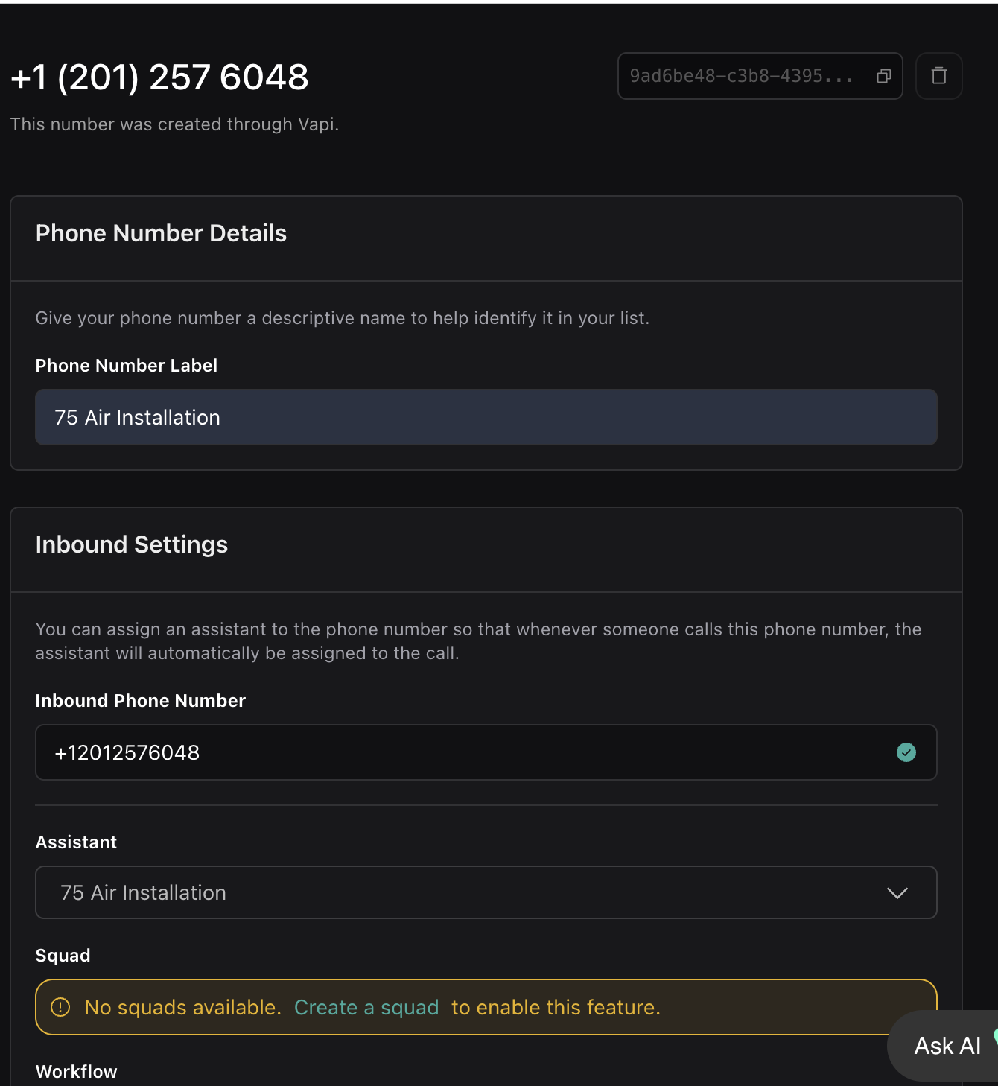Expand the Workflow section
The width and height of the screenshot is (998, 1086).
76,1071
